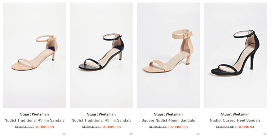The width and height of the screenshot is (276, 140).
Task: Click Stuart Weitzman brand above black Traditional sandals
Action: point(101,114)
